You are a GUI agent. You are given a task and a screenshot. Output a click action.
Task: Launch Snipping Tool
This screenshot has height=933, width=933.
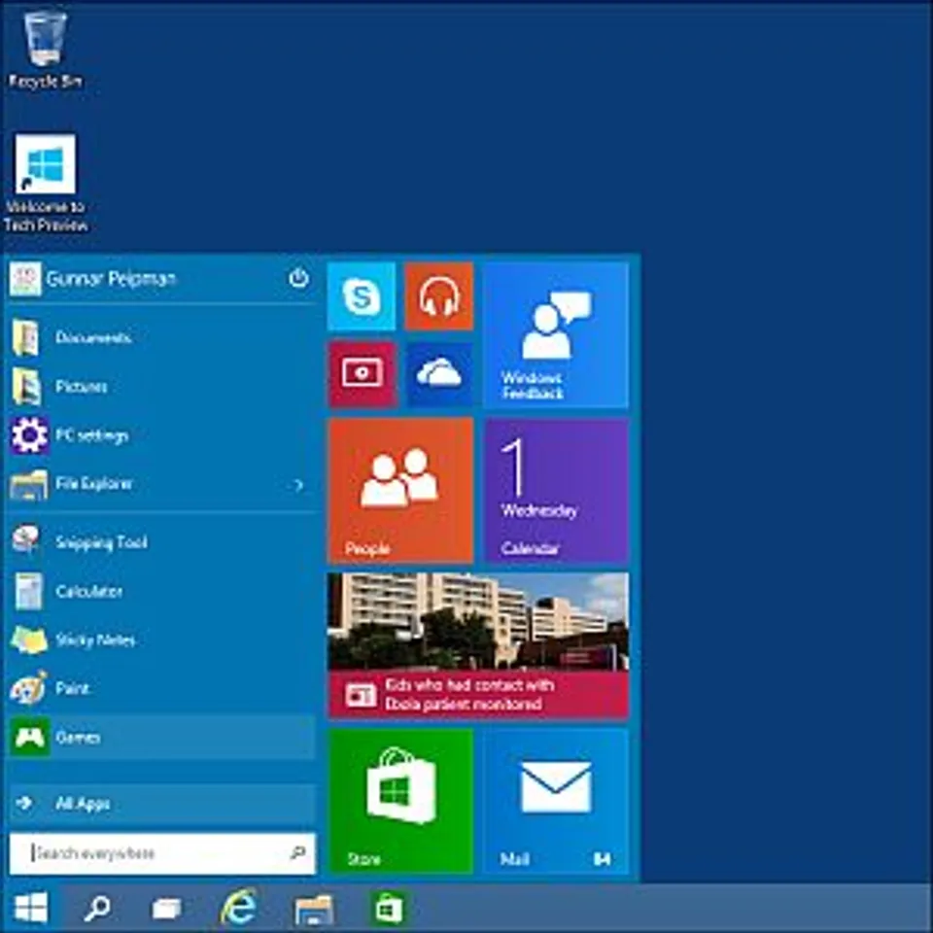(x=160, y=542)
